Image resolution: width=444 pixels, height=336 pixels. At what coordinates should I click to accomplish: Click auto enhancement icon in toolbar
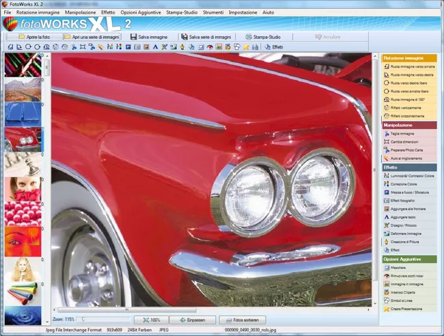[x=101, y=47]
